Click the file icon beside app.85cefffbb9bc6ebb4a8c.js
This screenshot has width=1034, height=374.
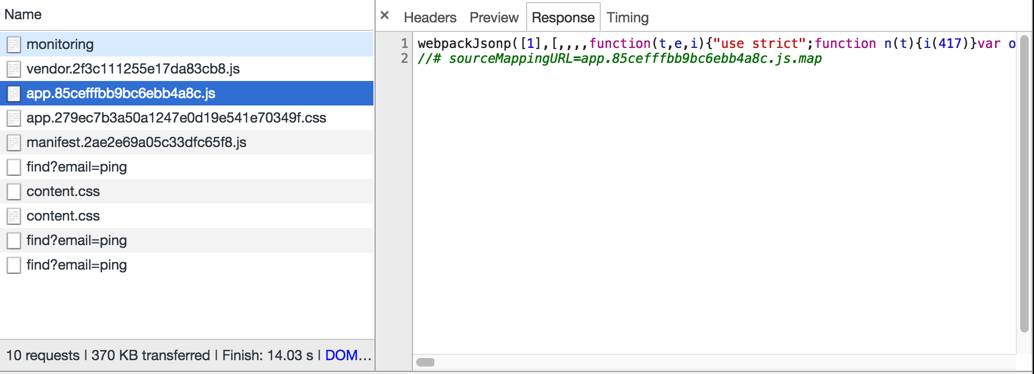pyautogui.click(x=14, y=93)
